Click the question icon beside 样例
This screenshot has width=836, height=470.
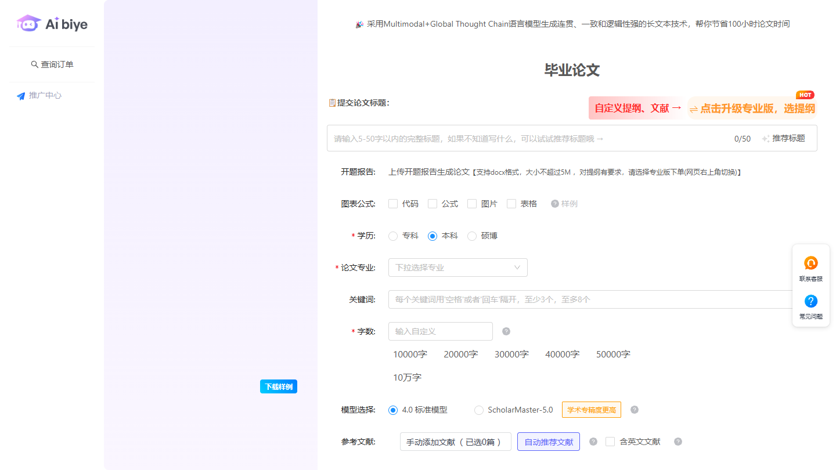click(555, 204)
